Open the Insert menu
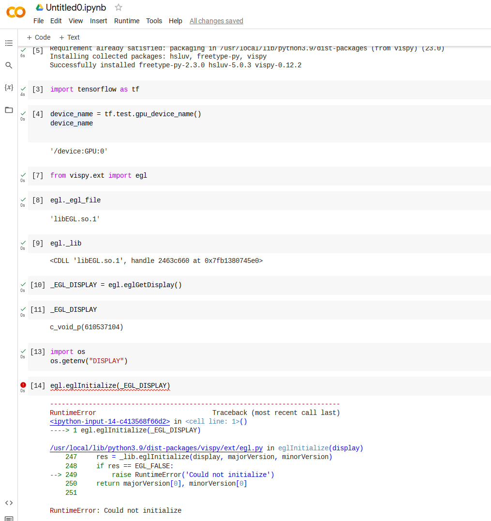This screenshot has width=491, height=521. (x=98, y=21)
